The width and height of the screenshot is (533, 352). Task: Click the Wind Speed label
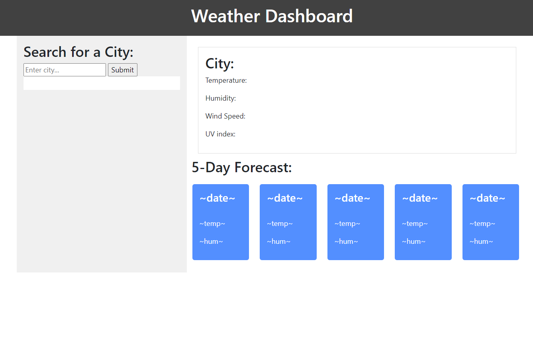[x=225, y=116]
